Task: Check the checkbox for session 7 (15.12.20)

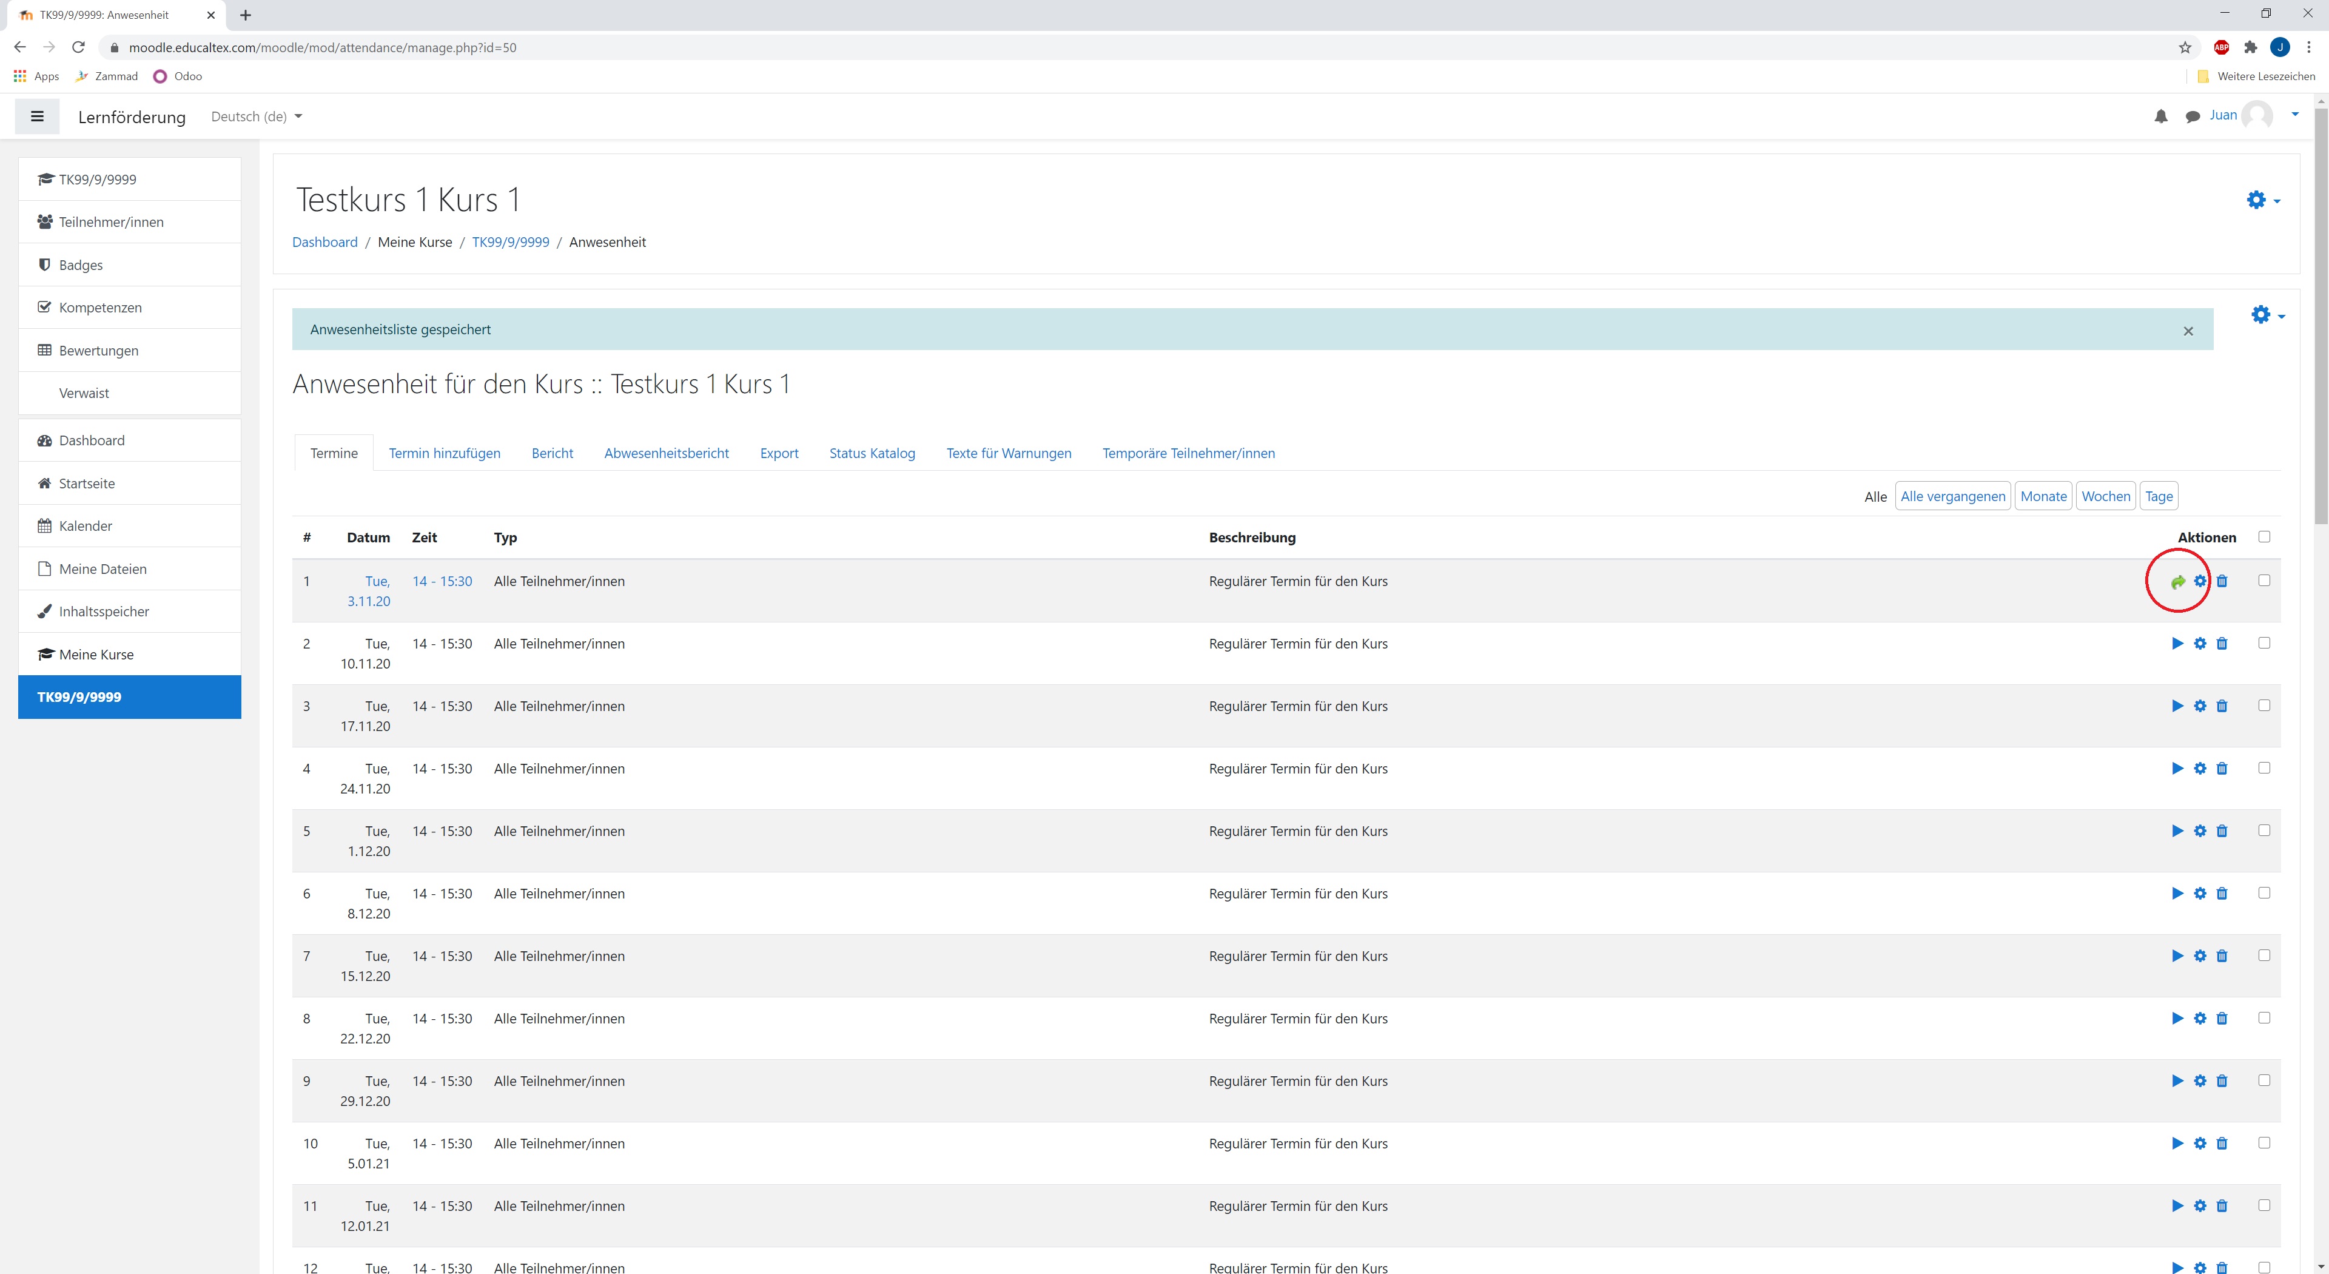Action: click(2264, 955)
